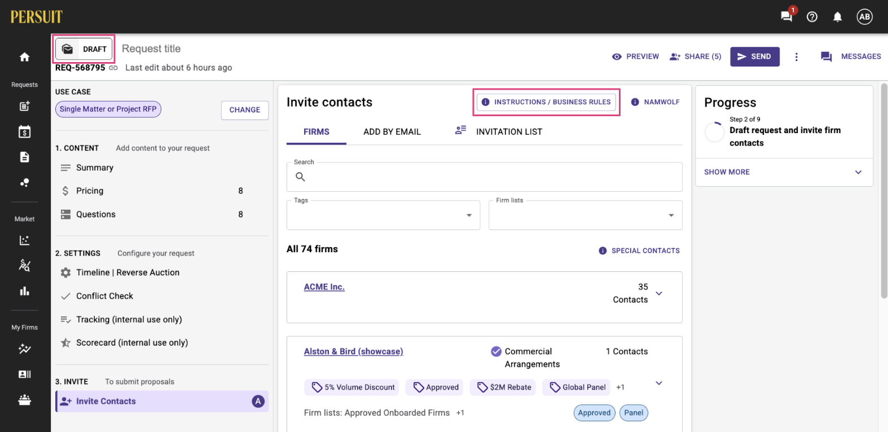Click the Search input field

point(484,177)
